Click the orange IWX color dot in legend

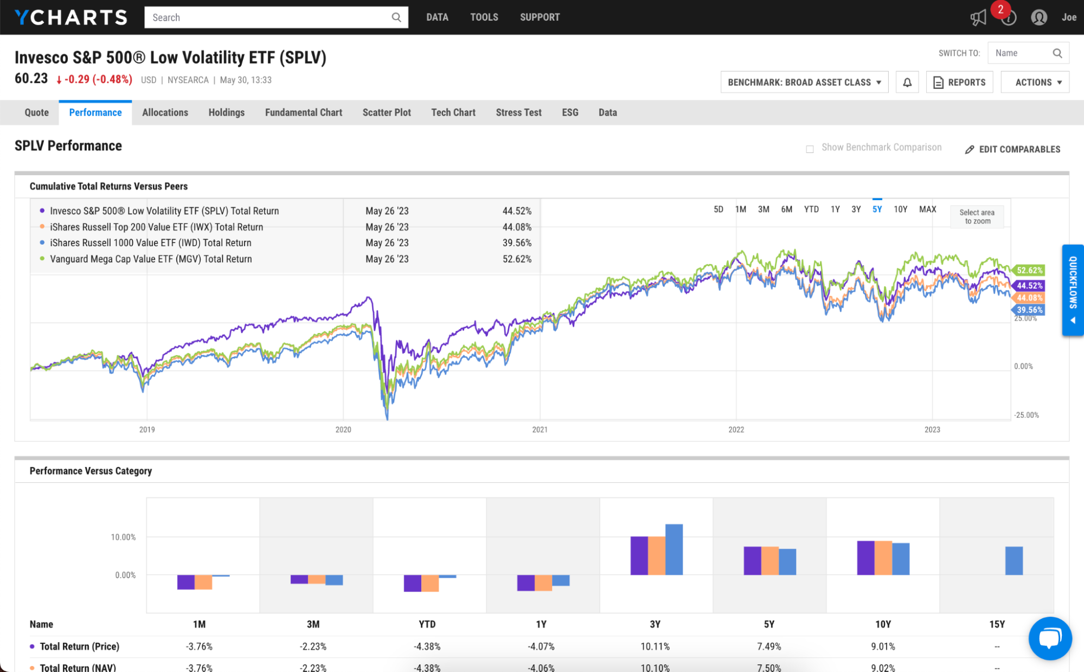[41, 227]
